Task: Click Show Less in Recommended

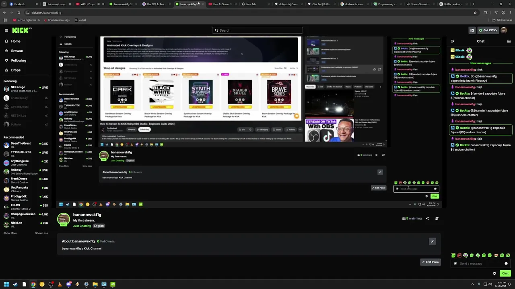Action: click(41, 233)
